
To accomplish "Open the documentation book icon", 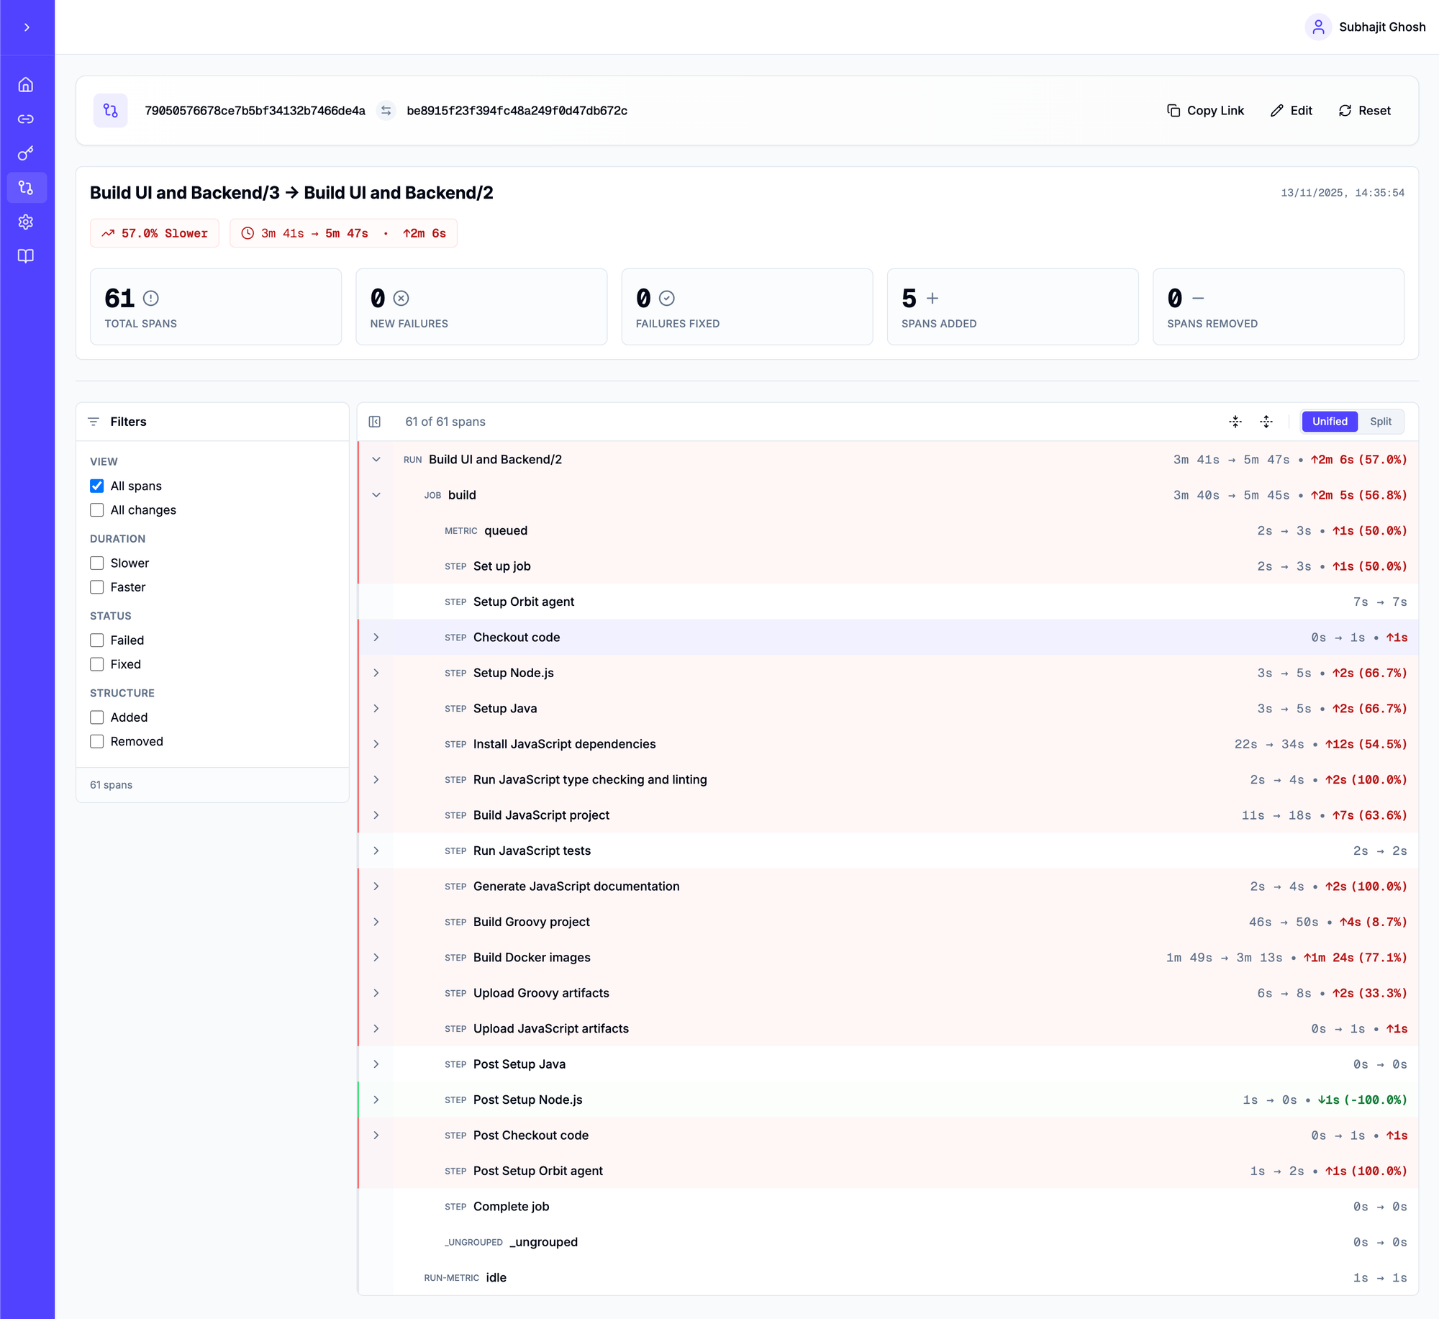I will point(26,256).
